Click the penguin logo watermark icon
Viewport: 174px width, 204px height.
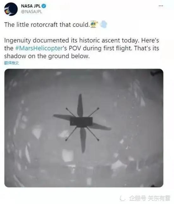pyautogui.click(x=123, y=198)
